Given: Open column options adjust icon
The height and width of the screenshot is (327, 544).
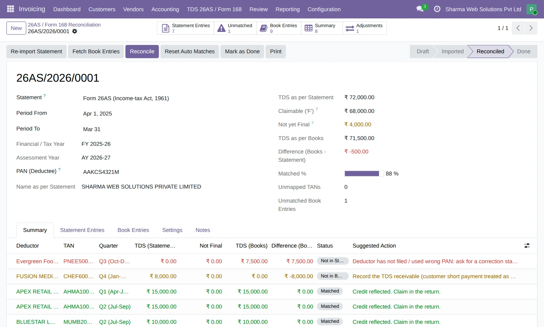Looking at the screenshot, I should [x=527, y=246].
